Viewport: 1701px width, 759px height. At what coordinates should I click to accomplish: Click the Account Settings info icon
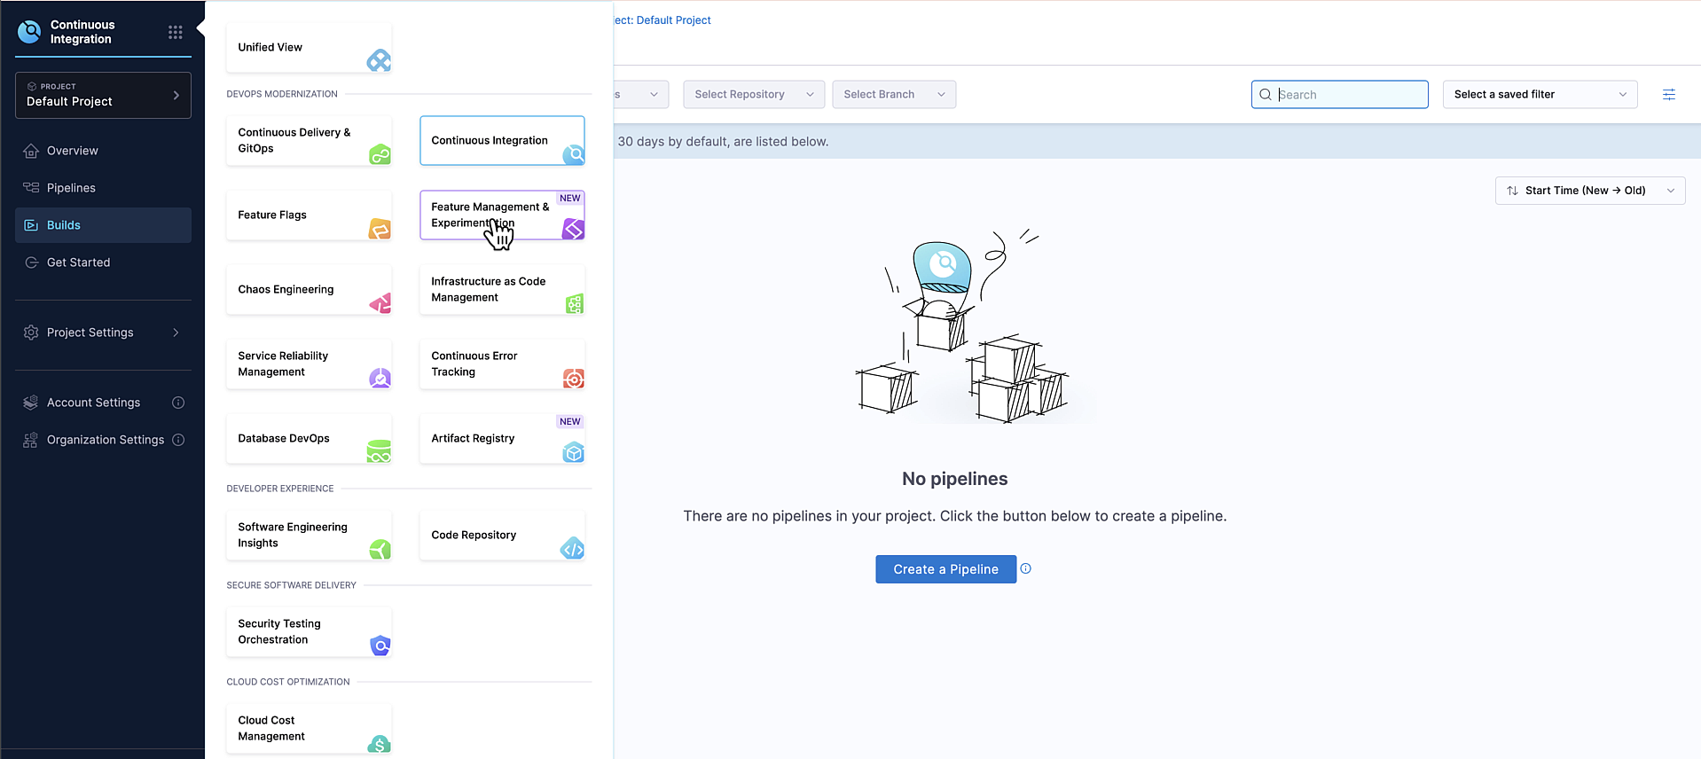click(x=178, y=403)
